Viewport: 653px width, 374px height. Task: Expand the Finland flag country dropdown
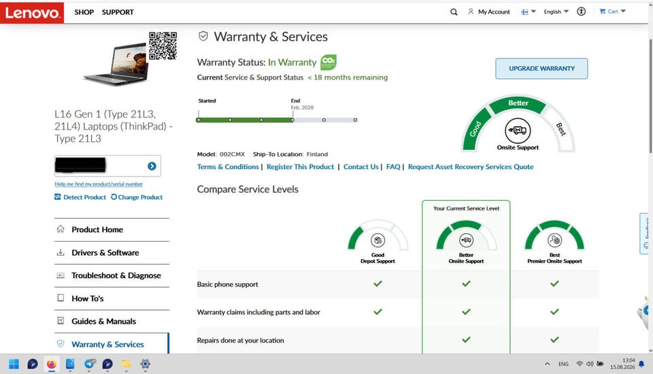pyautogui.click(x=529, y=12)
